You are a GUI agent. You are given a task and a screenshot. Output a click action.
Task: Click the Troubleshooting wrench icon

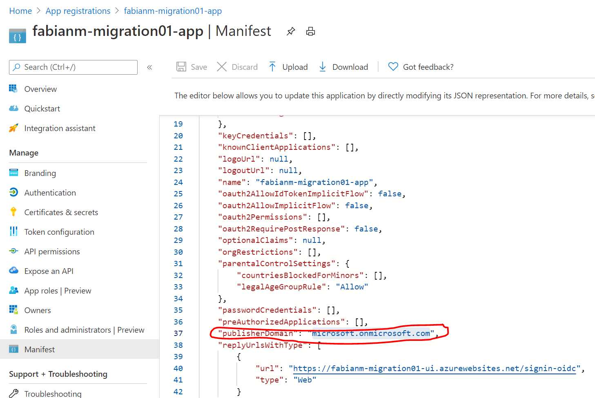click(13, 394)
